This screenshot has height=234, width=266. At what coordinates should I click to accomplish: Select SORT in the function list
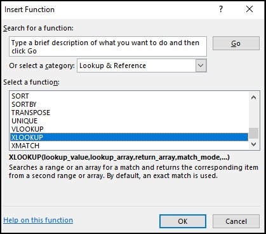coord(130,96)
